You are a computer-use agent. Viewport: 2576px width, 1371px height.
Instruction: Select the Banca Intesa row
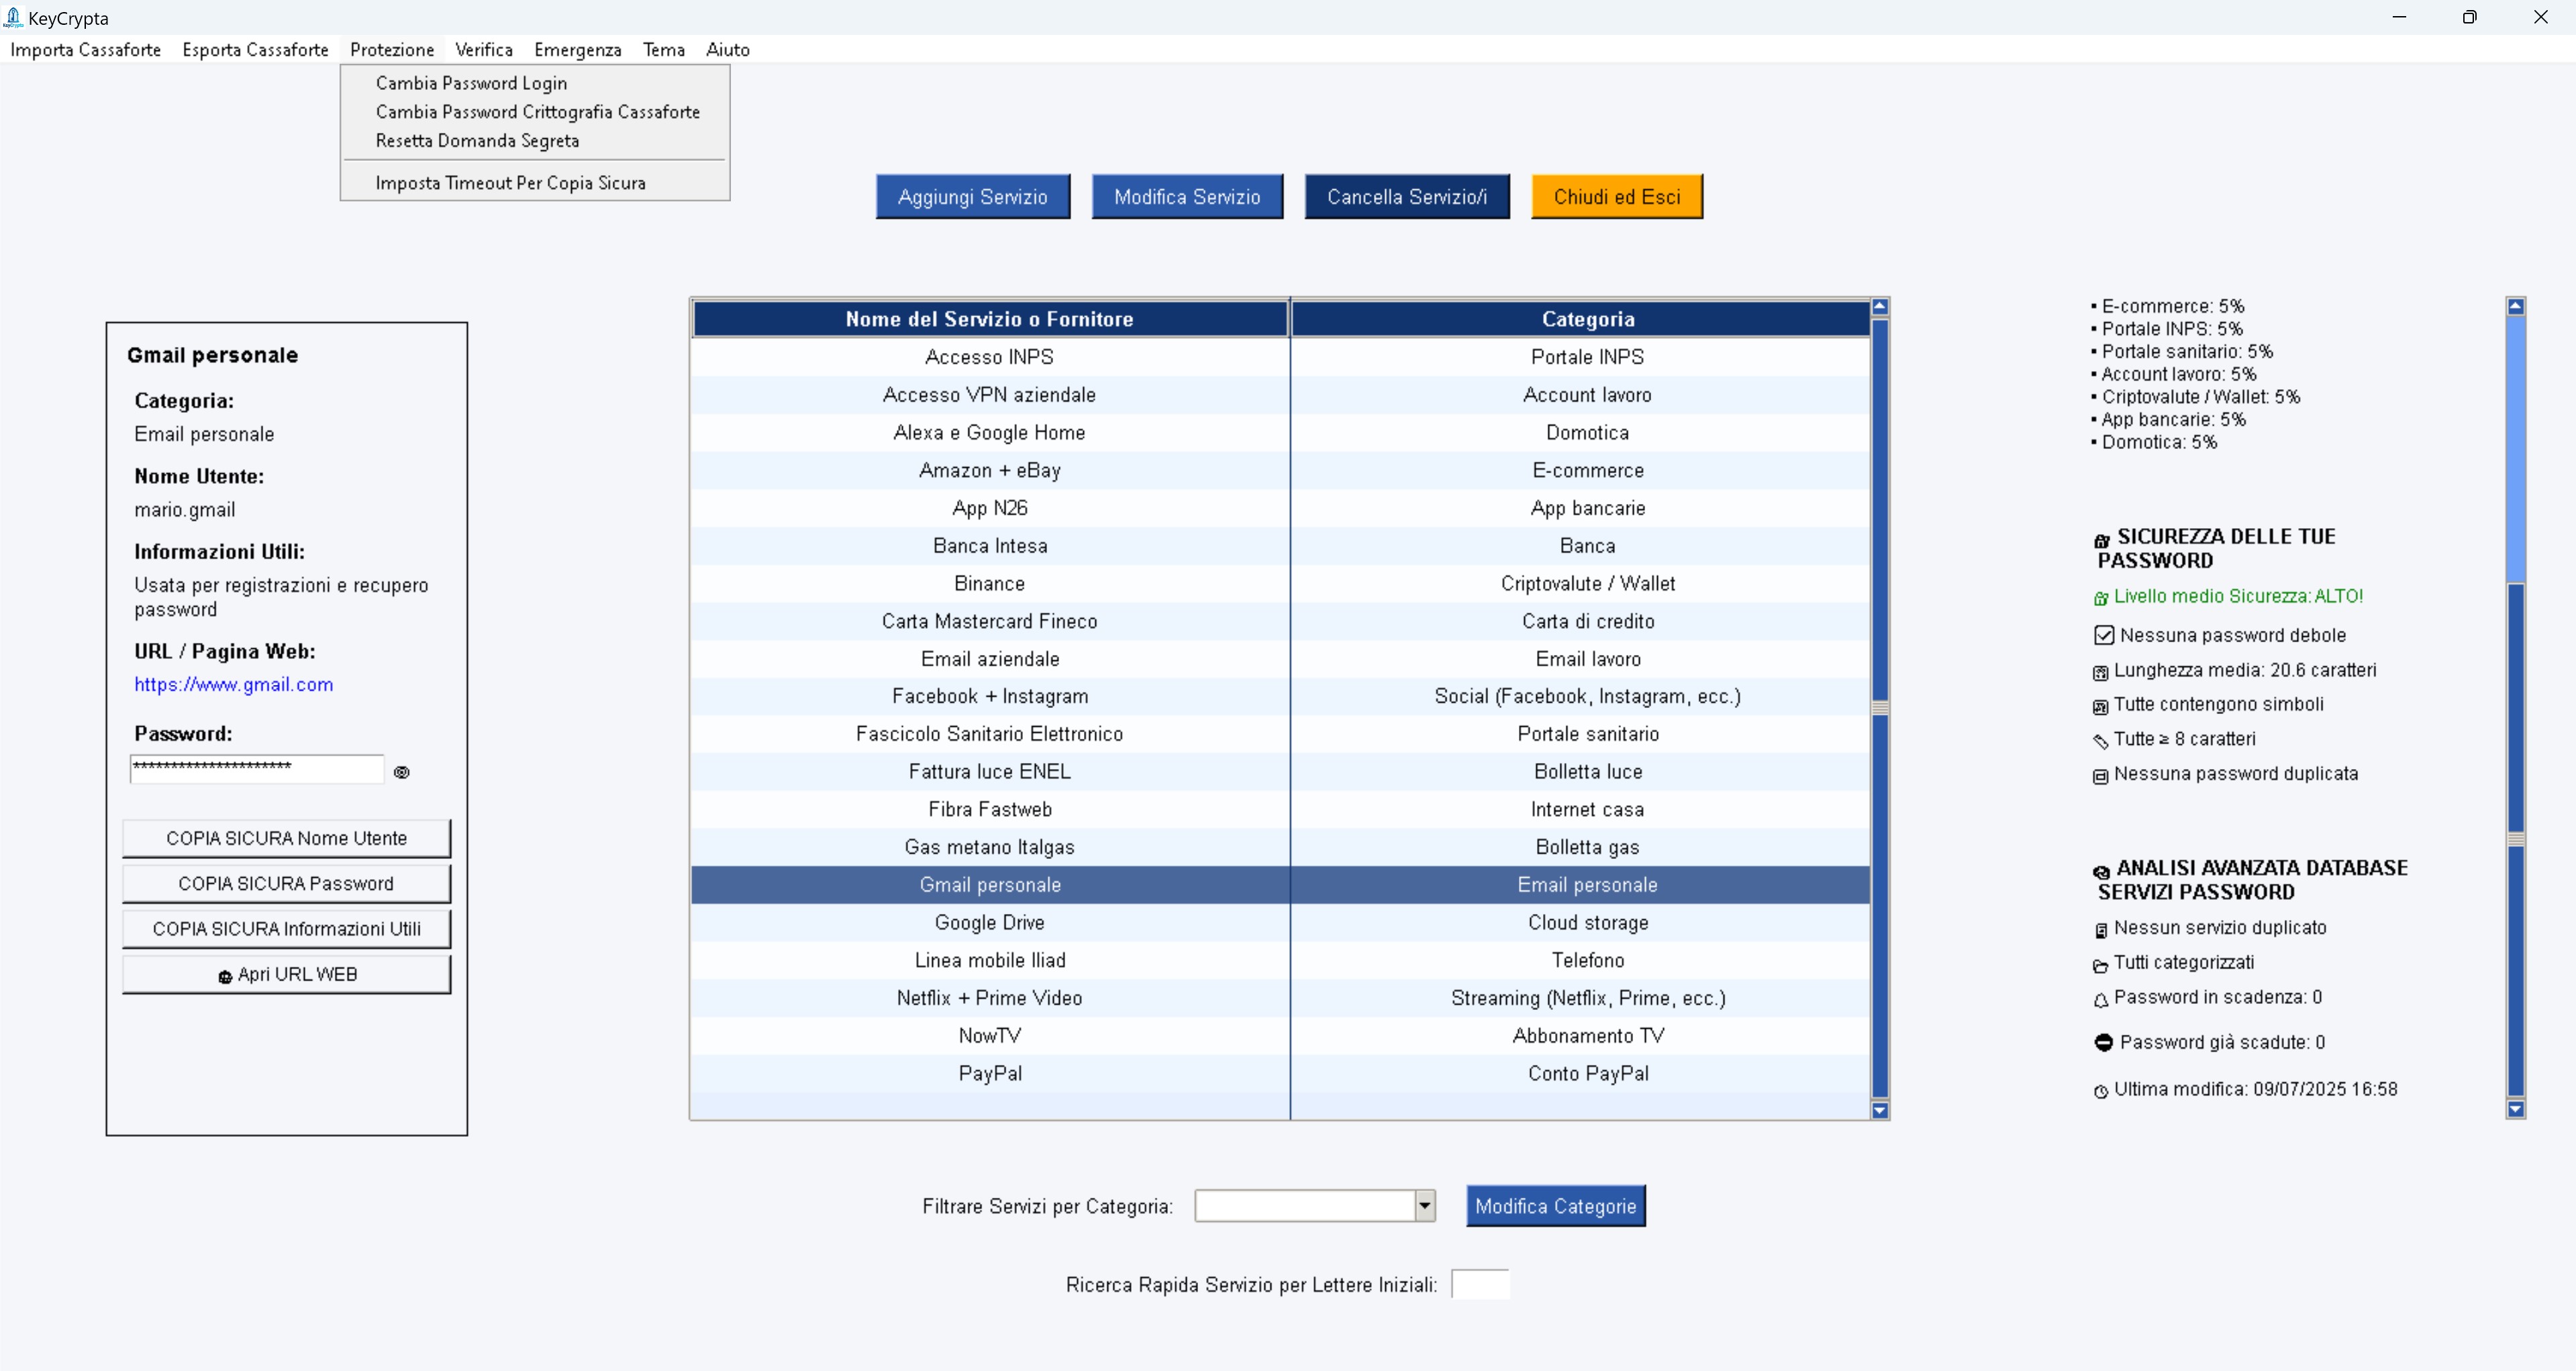click(x=1280, y=546)
